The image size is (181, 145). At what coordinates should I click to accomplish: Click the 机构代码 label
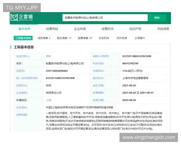tap(98, 63)
